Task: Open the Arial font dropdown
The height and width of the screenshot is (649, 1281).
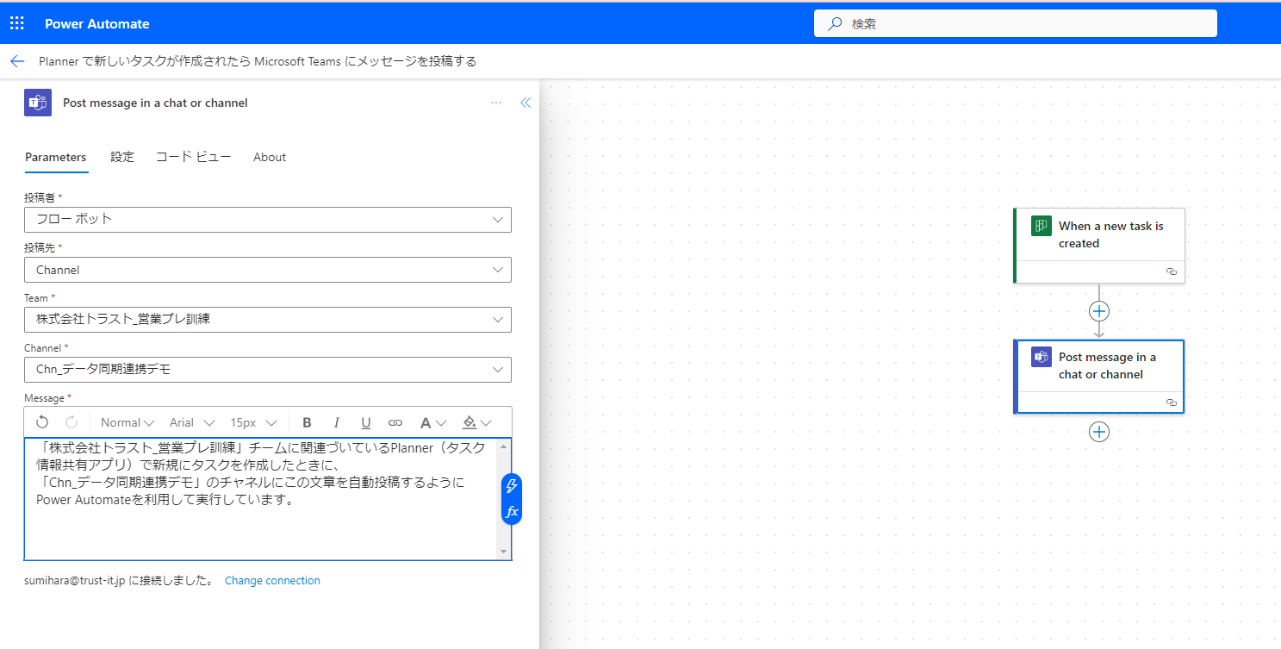Action: (192, 422)
